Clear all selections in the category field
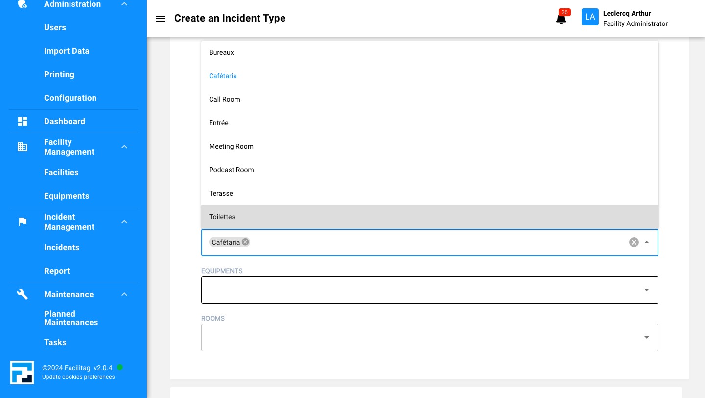Screen dimensions: 705x398 pos(634,242)
